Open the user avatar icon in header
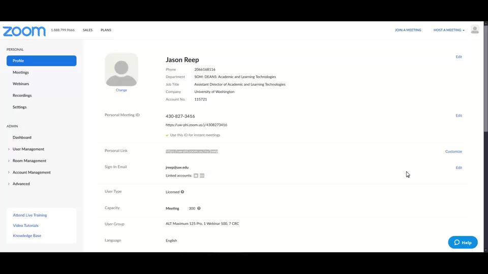This screenshot has height=274, width=488. [x=475, y=29]
